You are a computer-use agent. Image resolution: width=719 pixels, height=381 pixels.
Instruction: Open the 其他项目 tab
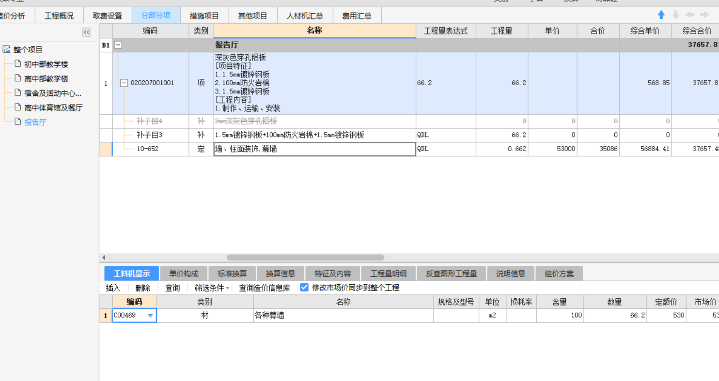[x=253, y=15]
